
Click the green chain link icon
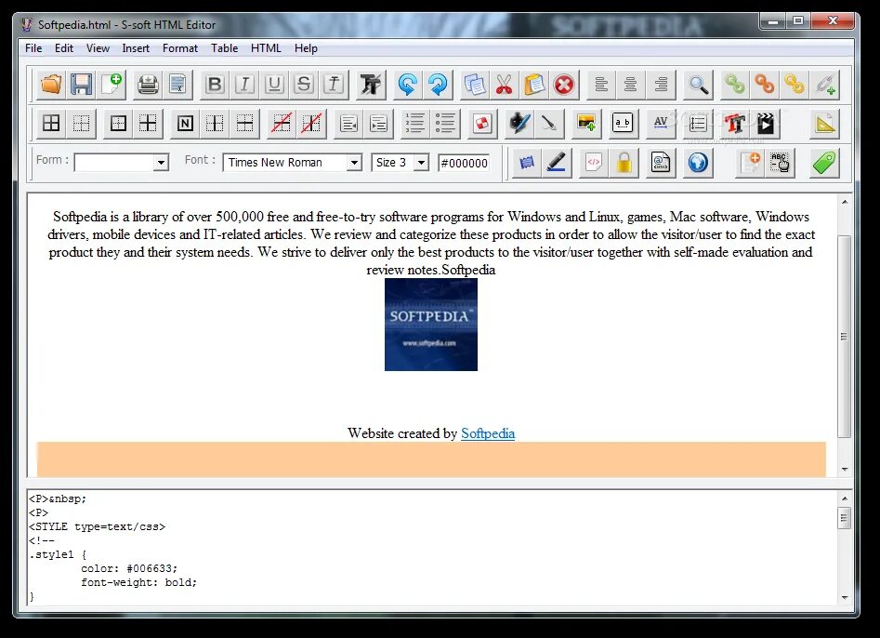(x=735, y=85)
